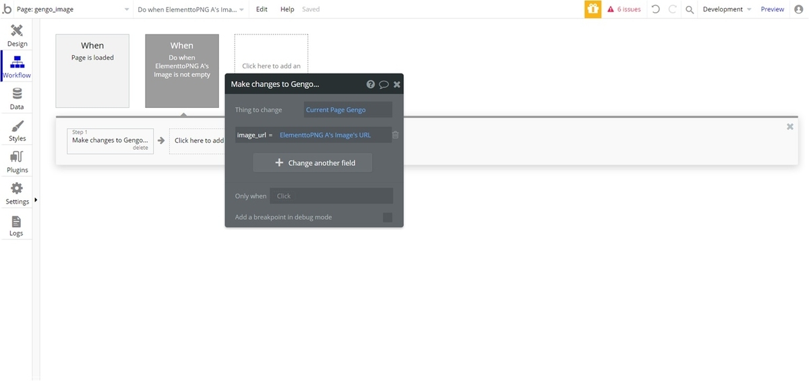
Task: Select the Page is loaded event
Action: point(92,71)
